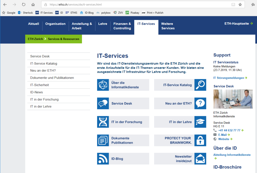Open Abteilung Informatikdienste link
Screen dimensions: 257x173
[x=232, y=156]
